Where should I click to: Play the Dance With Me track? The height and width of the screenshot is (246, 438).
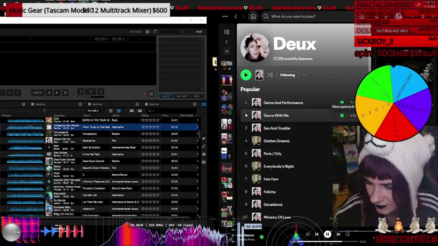pyautogui.click(x=246, y=115)
